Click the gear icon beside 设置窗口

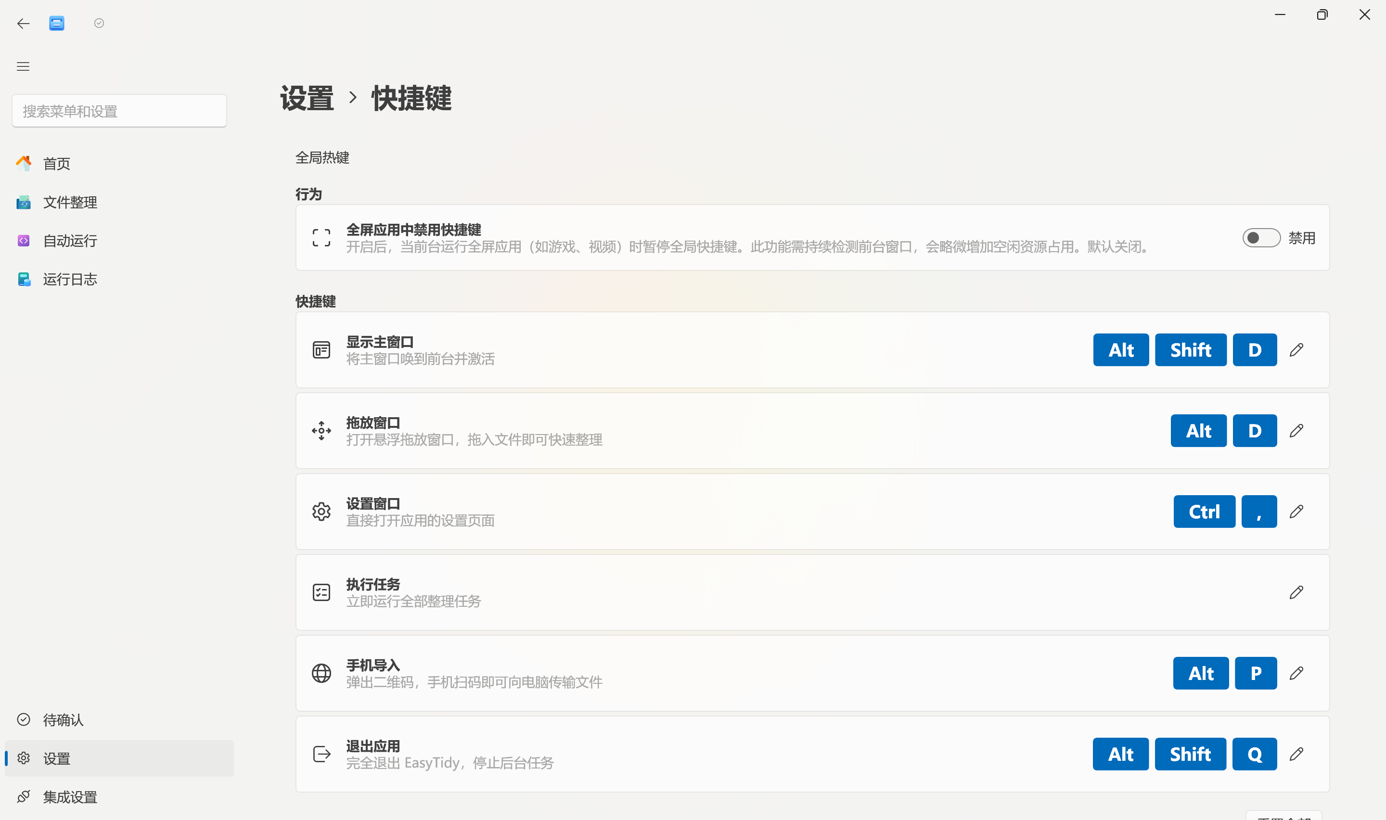pyautogui.click(x=321, y=512)
